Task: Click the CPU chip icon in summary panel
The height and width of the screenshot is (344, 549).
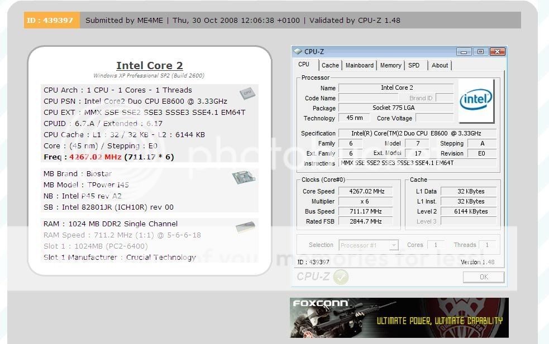Action: [247, 93]
